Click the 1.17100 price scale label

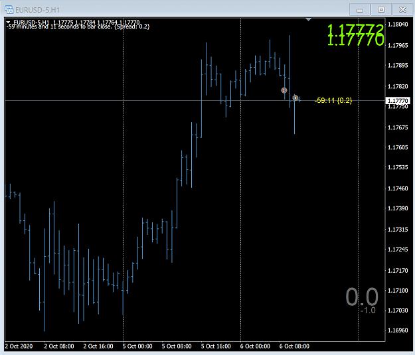tap(398, 290)
